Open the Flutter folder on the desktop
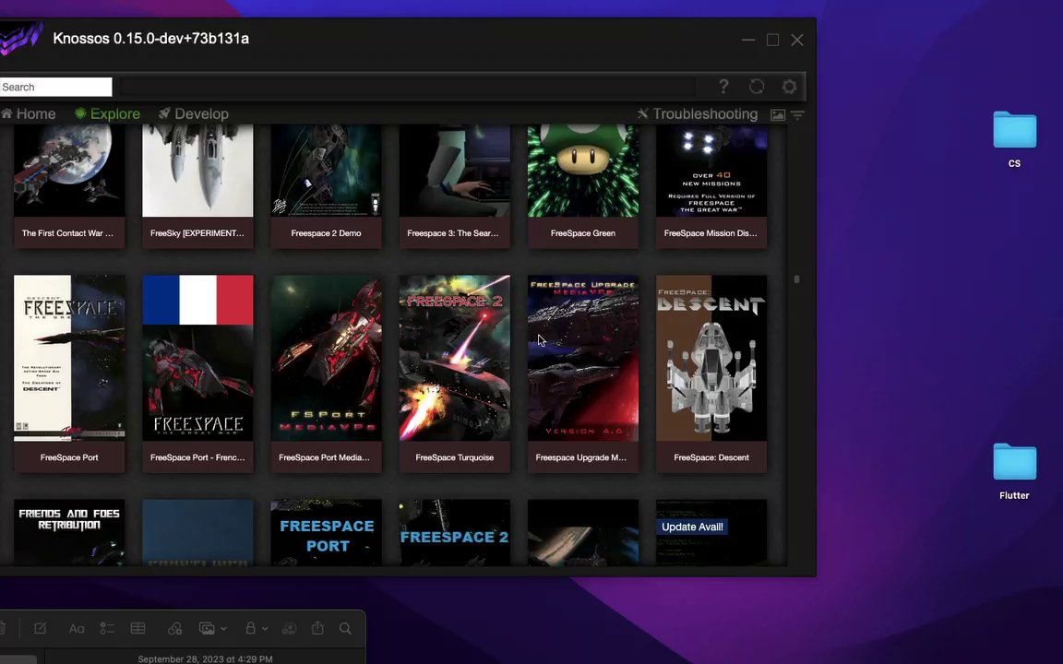The height and width of the screenshot is (664, 1063). click(x=1014, y=471)
